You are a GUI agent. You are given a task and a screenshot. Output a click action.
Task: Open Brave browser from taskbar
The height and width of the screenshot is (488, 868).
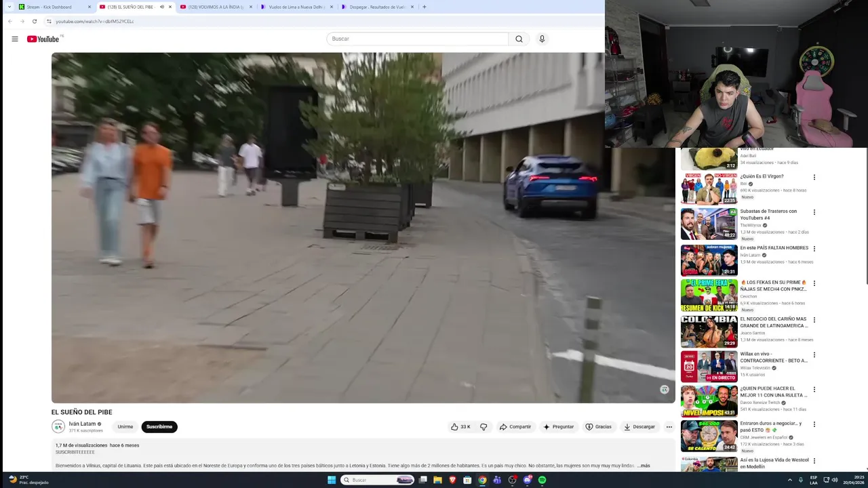[452, 480]
